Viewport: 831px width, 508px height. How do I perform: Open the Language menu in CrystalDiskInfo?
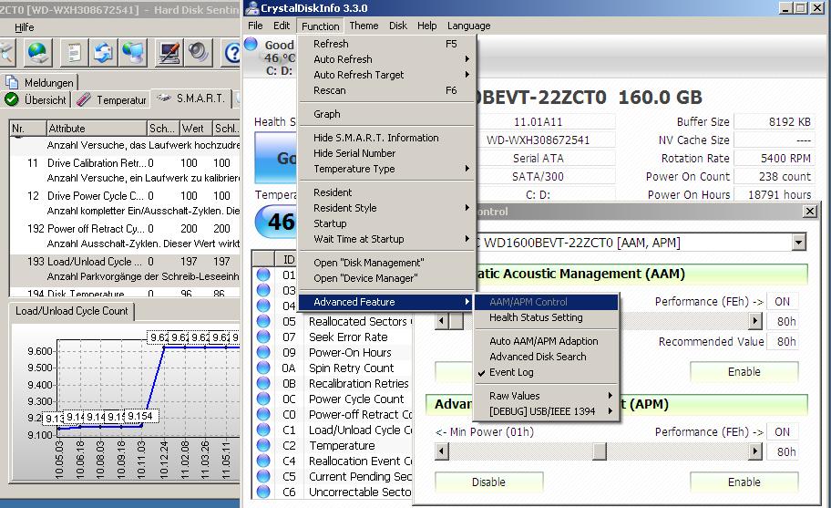[468, 26]
